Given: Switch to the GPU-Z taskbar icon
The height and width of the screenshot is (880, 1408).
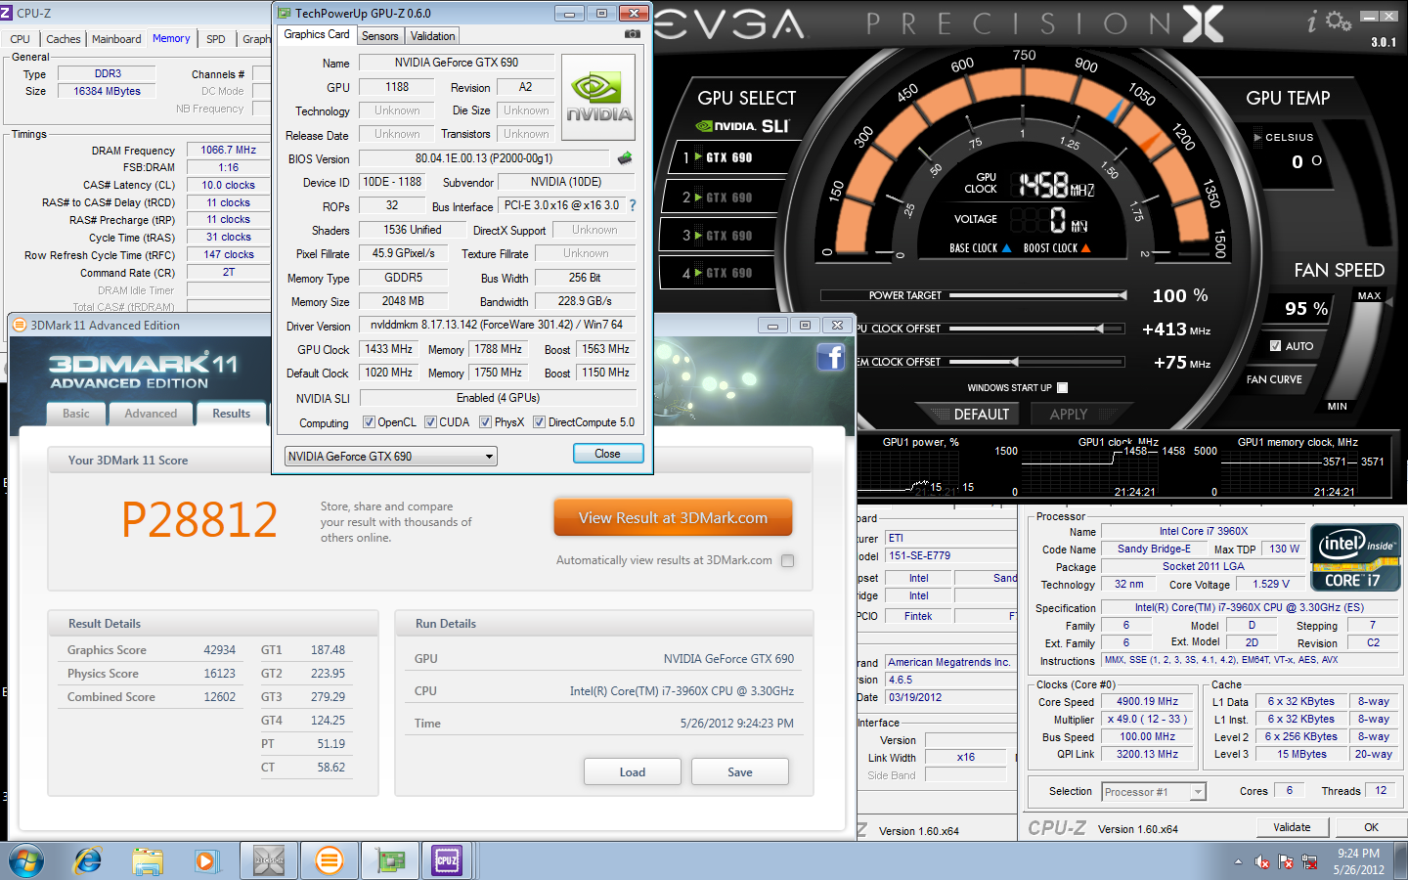Looking at the screenshot, I should pyautogui.click(x=390, y=860).
